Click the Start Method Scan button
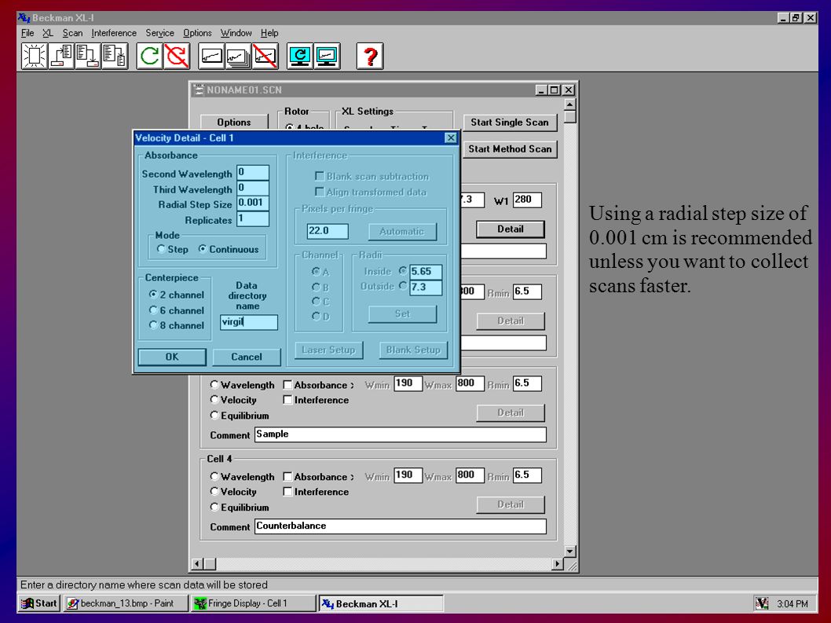 click(x=510, y=149)
